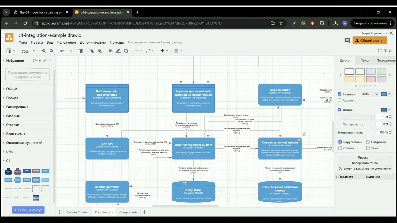This screenshot has height=223, width=397.
Task: Enable the Стекло checkbox
Action: 340,148
